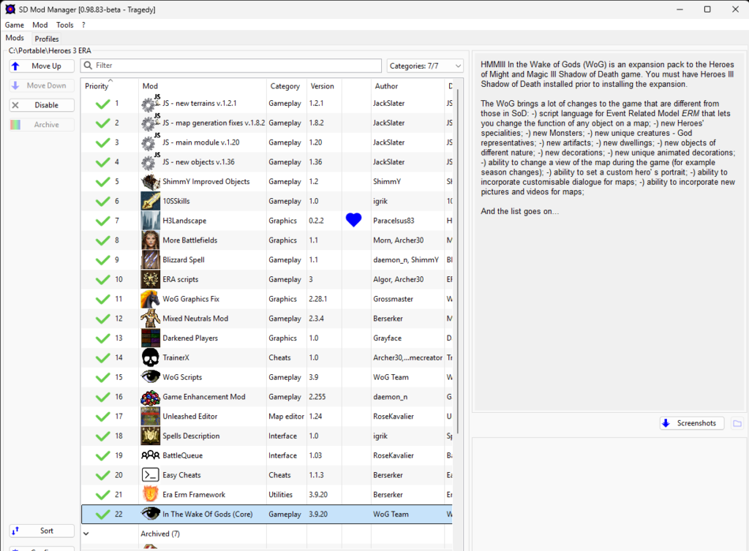Click the blue heart donate icon for H3Landscape
Screen dimensions: 749x551
pos(353,220)
